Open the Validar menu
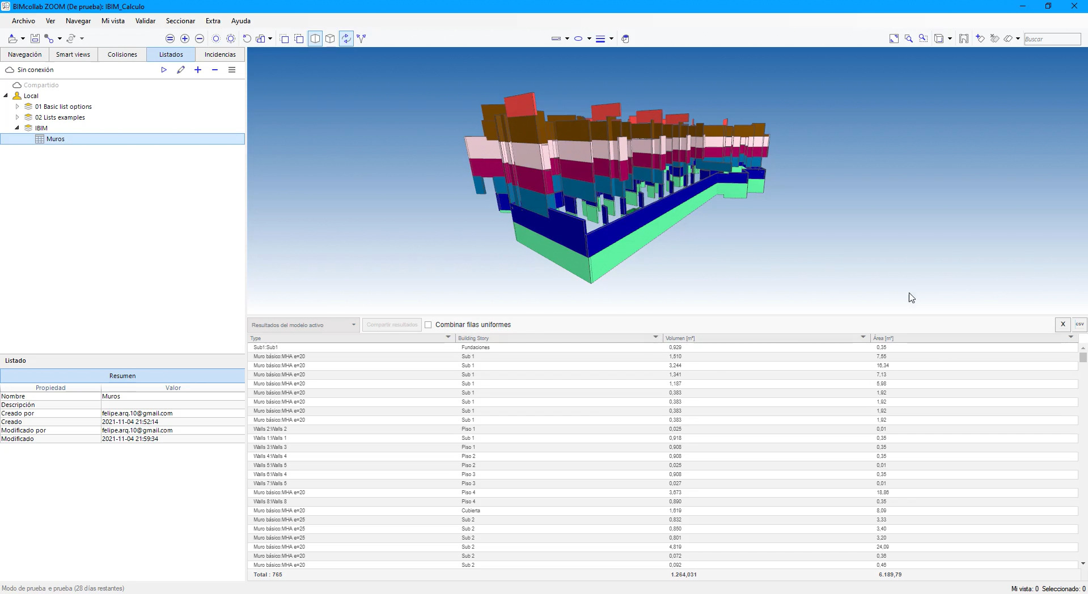Screen dimensions: 1088x594 [145, 21]
